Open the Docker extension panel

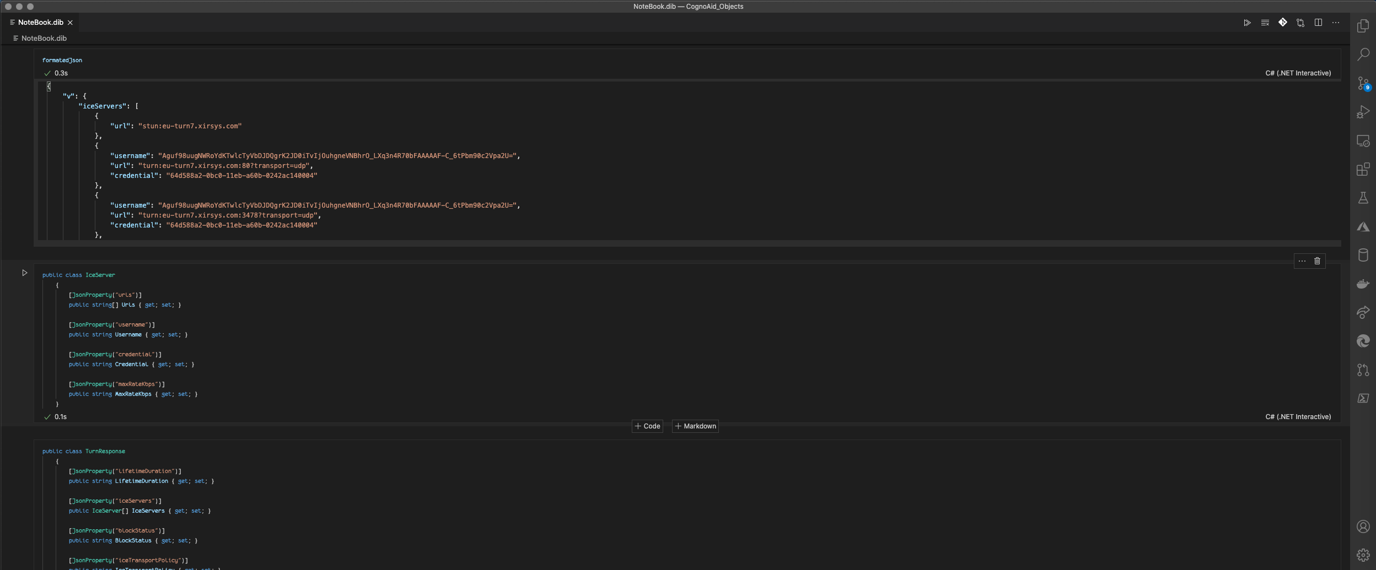(x=1362, y=284)
